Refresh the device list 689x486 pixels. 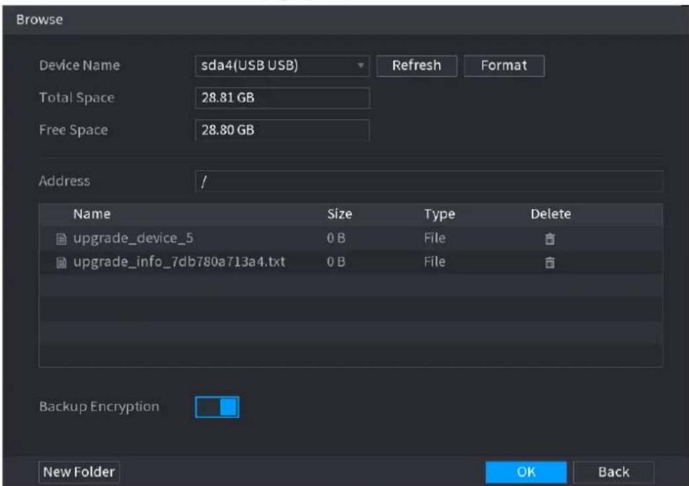point(417,66)
